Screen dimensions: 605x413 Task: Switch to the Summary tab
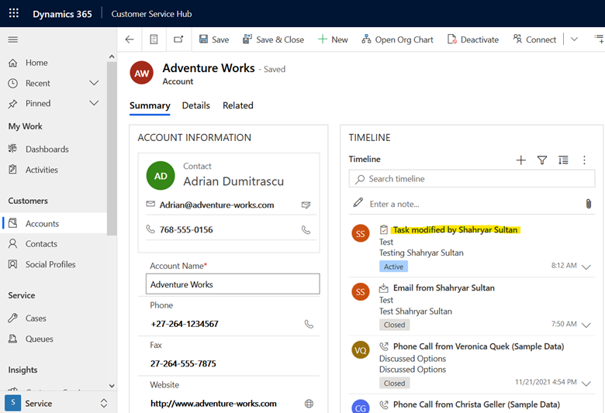point(150,105)
